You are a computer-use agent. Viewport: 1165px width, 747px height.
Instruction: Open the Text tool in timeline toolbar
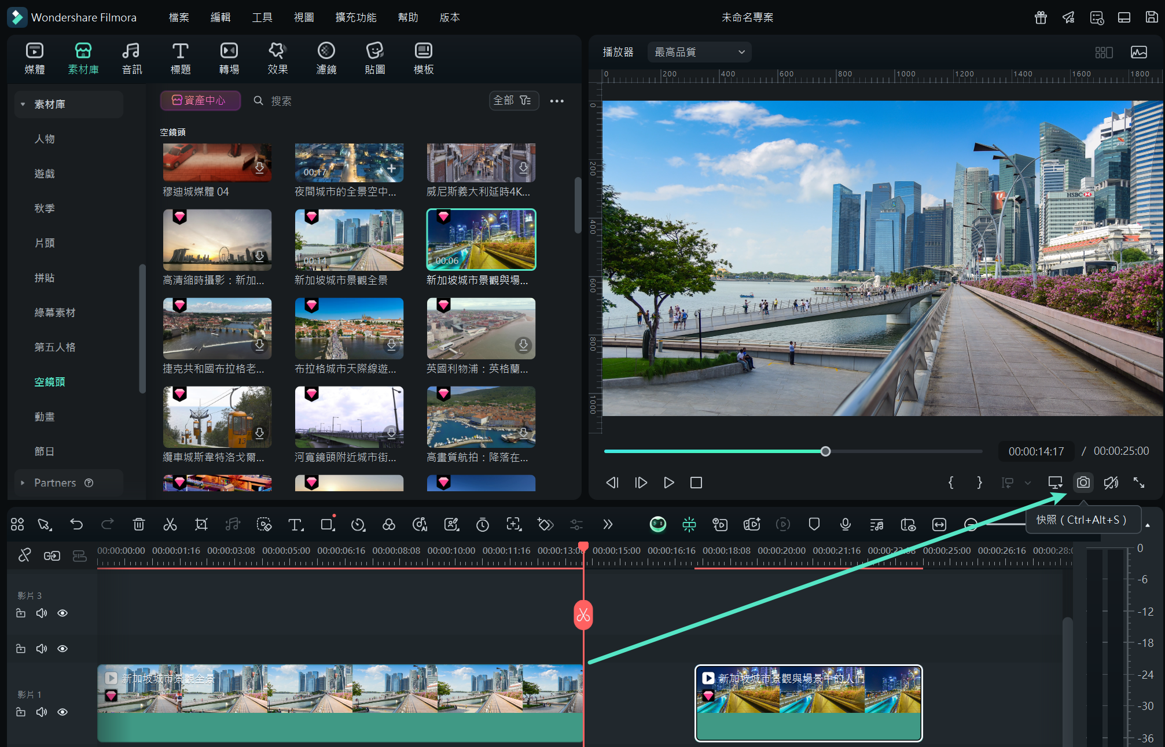pyautogui.click(x=295, y=524)
